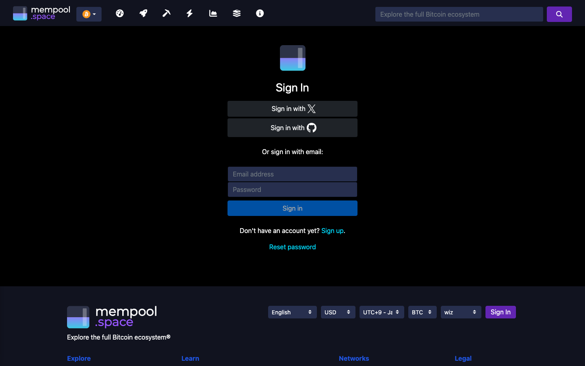The height and width of the screenshot is (366, 585).
Task: Open the English language dropdown
Action: tap(292, 312)
